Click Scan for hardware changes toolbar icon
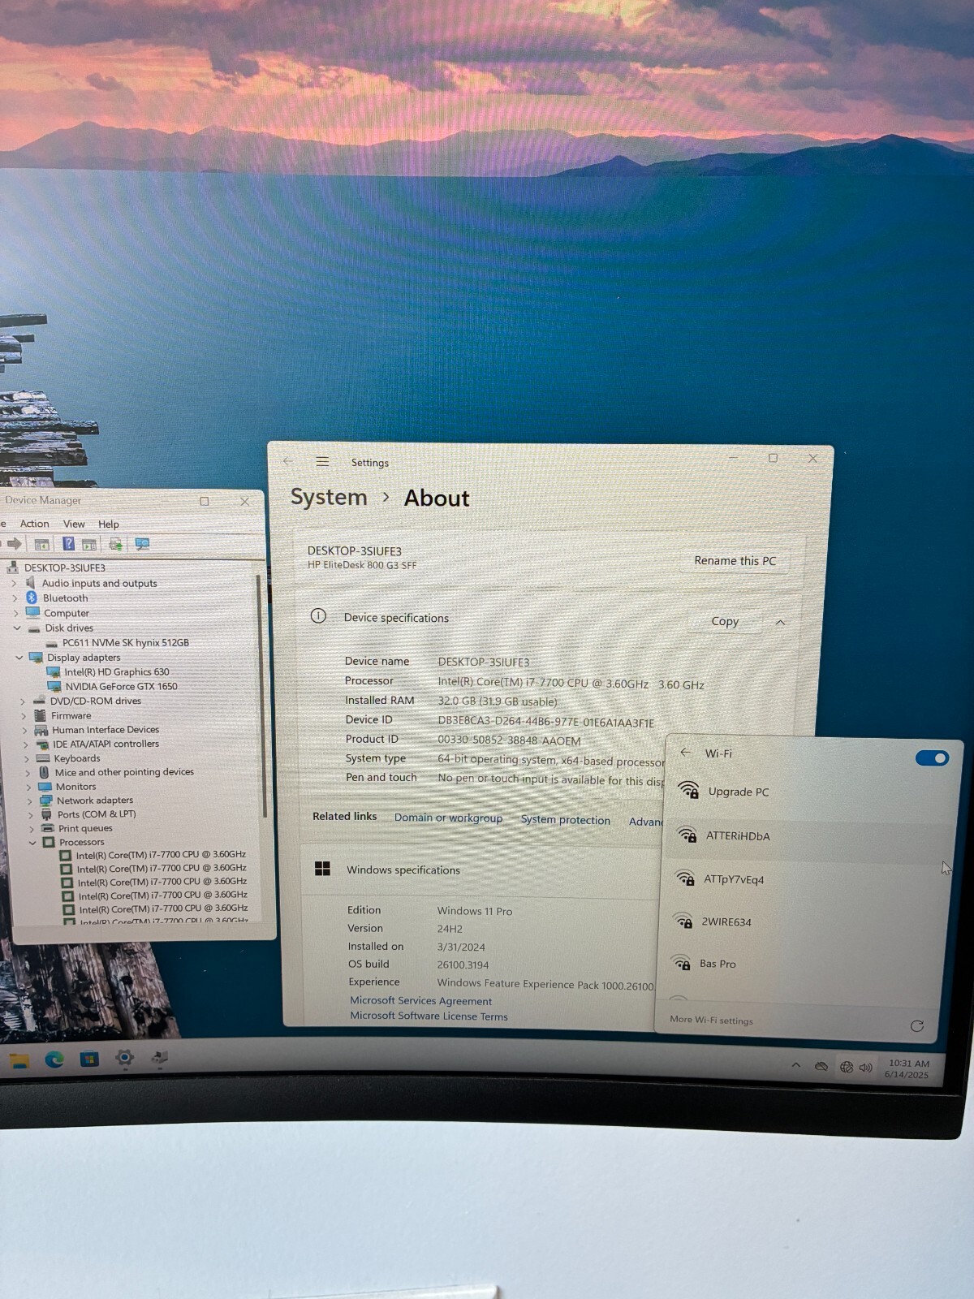Image resolution: width=974 pixels, height=1299 pixels. (142, 544)
